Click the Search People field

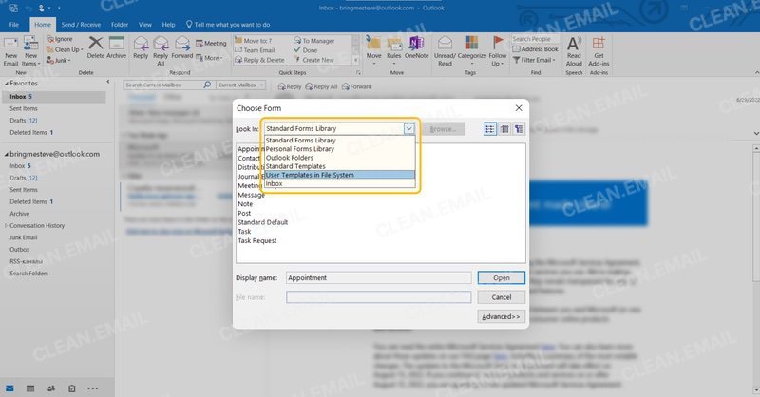[x=535, y=39]
